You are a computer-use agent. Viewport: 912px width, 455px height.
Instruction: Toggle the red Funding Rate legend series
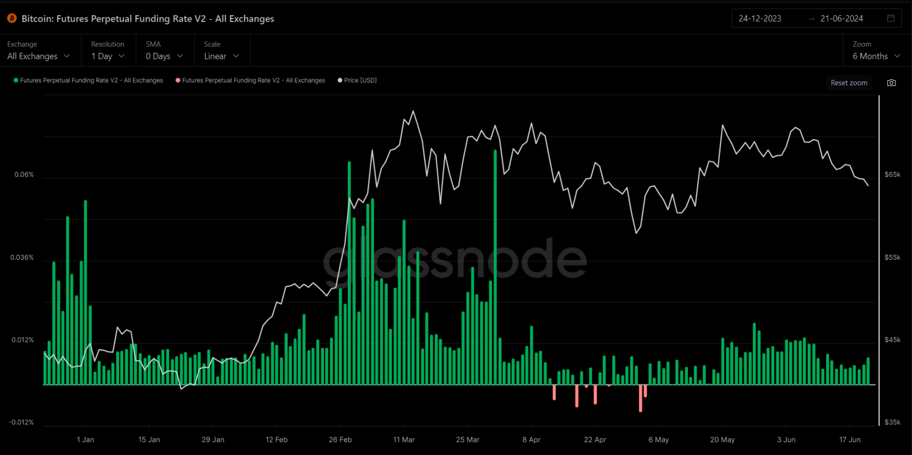point(253,80)
